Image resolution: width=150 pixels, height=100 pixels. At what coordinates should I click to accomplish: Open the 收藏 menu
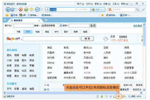[107, 4]
